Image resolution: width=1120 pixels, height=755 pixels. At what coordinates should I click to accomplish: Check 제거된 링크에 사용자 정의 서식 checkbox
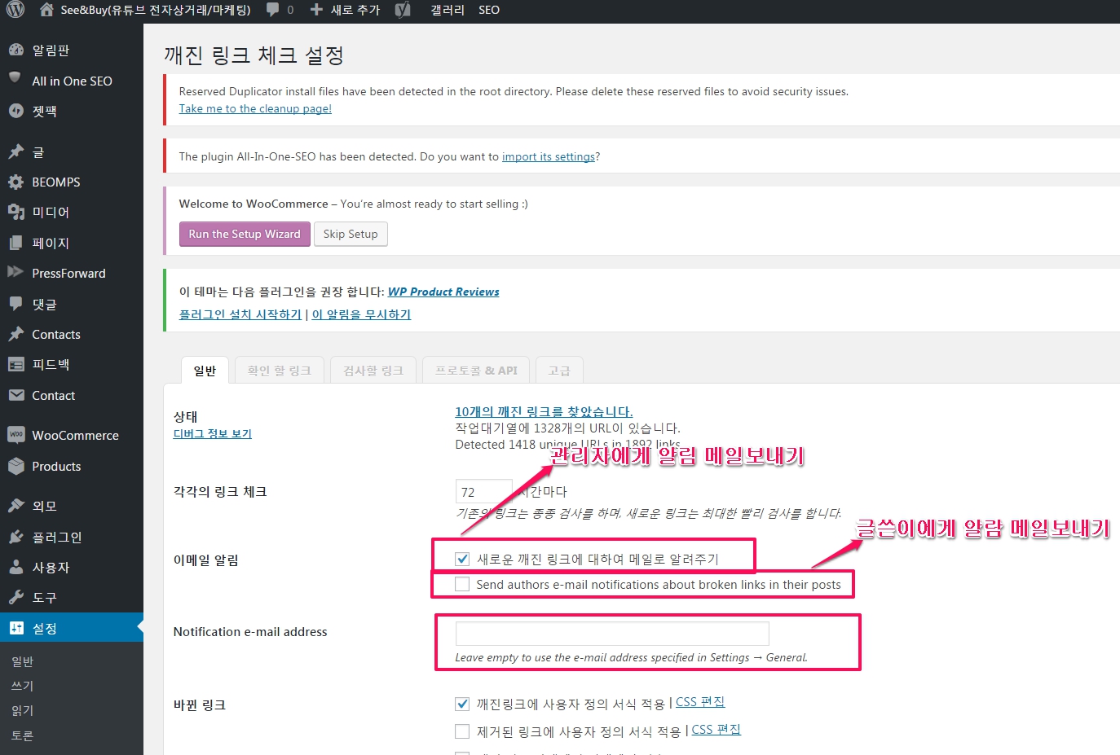coord(462,731)
